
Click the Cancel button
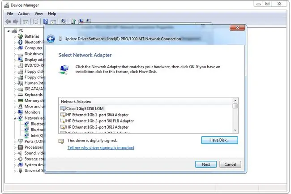[230, 164]
